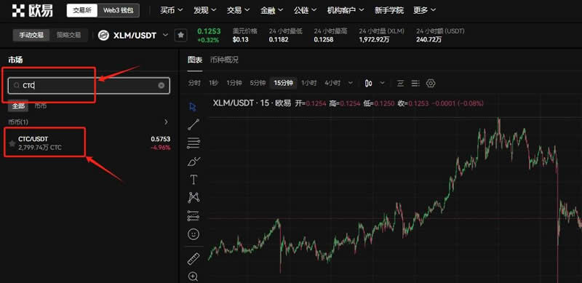Viewport: 582px width, 283px height.
Task: Expand more time intervals after 4小时
Action: (350, 83)
